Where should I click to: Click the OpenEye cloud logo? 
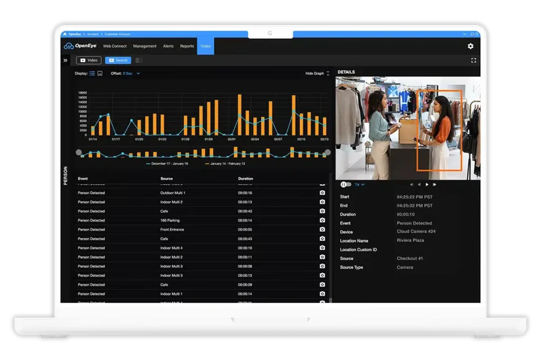coord(70,46)
